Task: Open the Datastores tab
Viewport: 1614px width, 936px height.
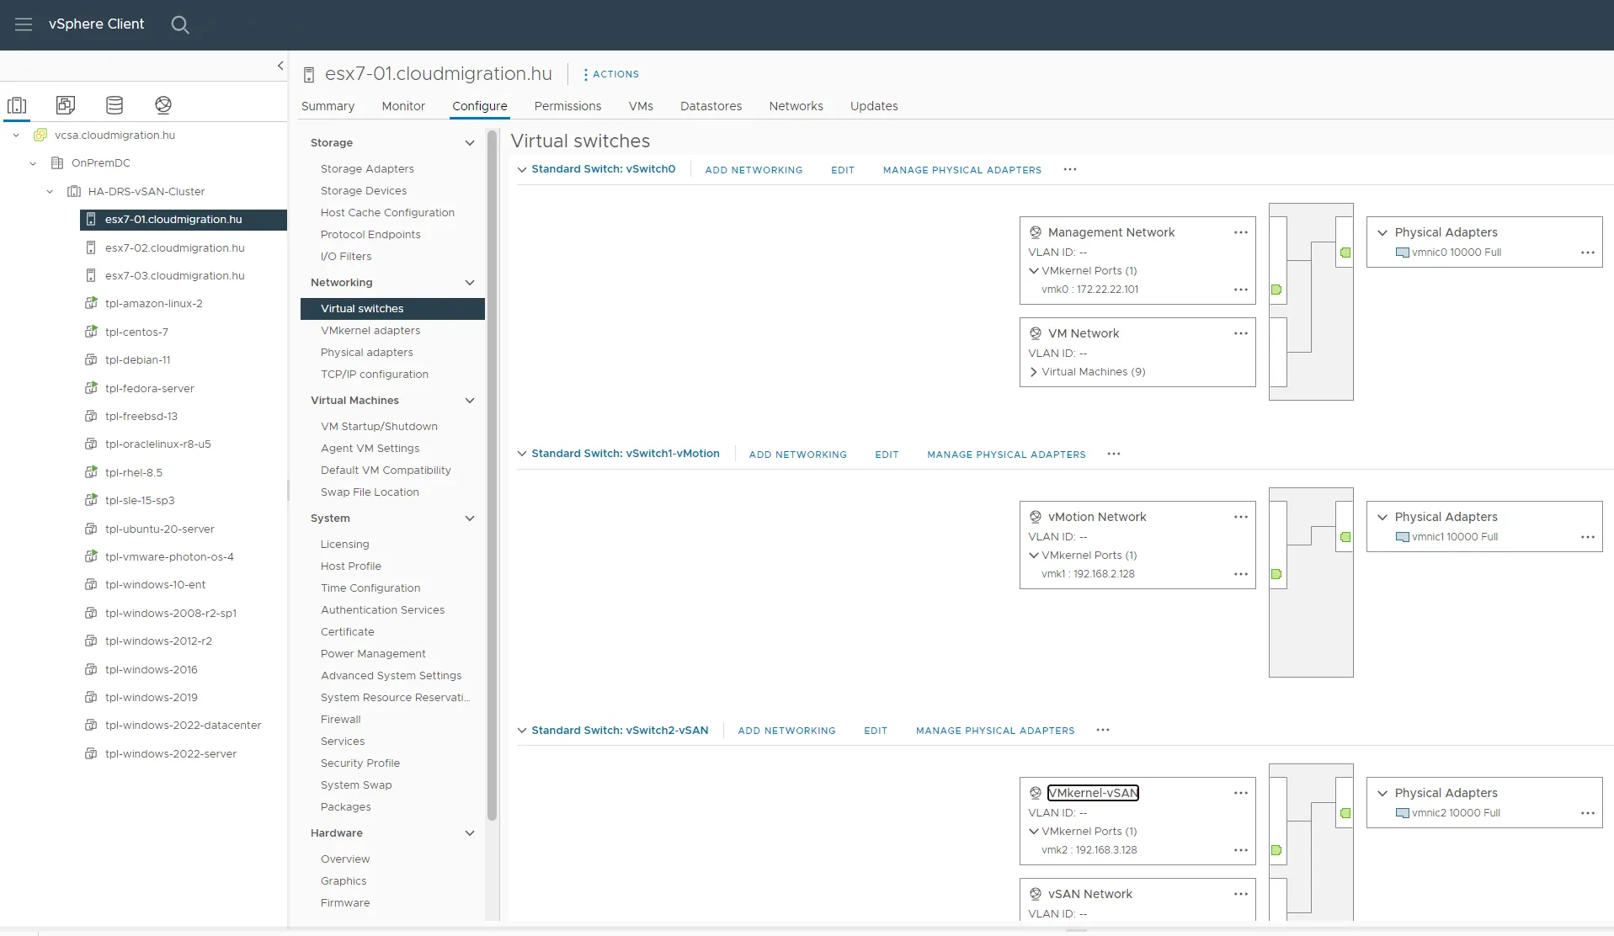Action: 711,106
